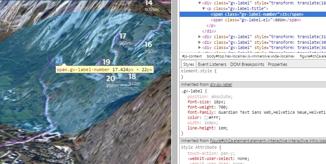The width and height of the screenshot is (326, 164).
Task: Edit the position absolute declaration
Action: click(210, 96)
